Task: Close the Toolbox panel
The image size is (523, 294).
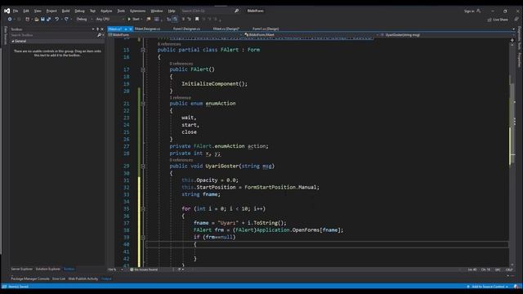Action: click(102, 29)
